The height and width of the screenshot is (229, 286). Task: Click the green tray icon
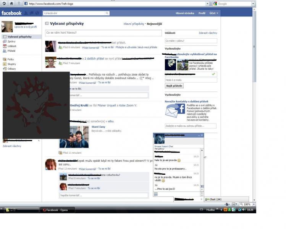229,210
